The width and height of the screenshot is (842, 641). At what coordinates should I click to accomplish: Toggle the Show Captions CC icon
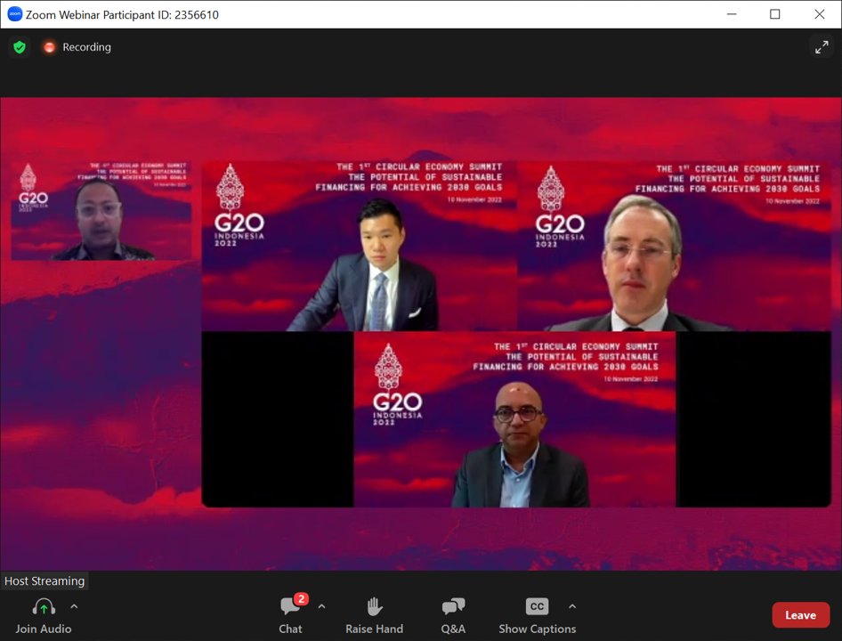537,606
